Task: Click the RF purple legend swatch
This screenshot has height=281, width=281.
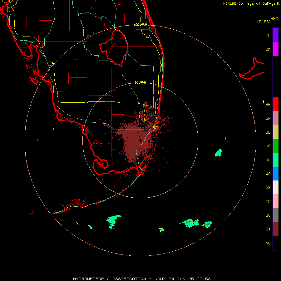Action: coord(276,35)
